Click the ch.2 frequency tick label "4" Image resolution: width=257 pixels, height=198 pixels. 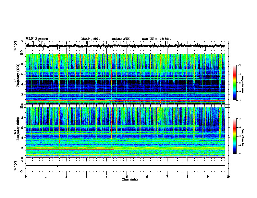pyautogui.click(x=22, y=138)
